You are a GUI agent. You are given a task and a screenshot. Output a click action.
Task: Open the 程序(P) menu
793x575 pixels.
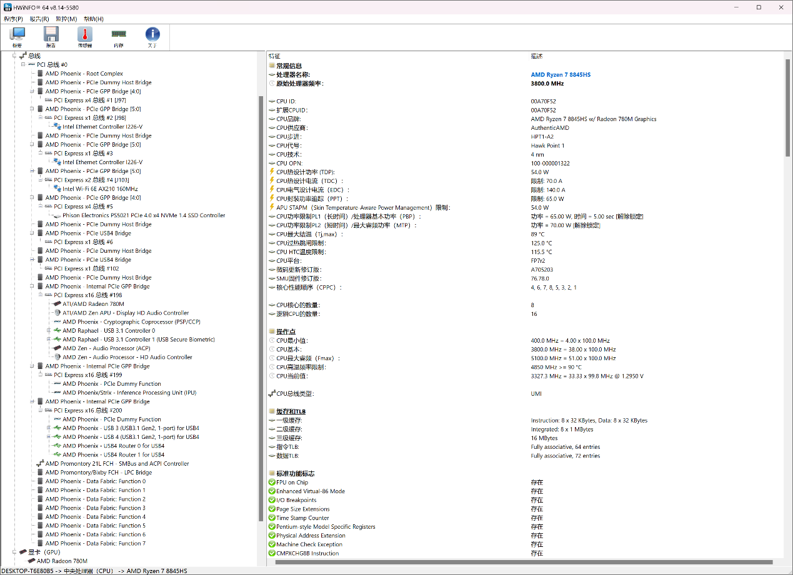[13, 19]
